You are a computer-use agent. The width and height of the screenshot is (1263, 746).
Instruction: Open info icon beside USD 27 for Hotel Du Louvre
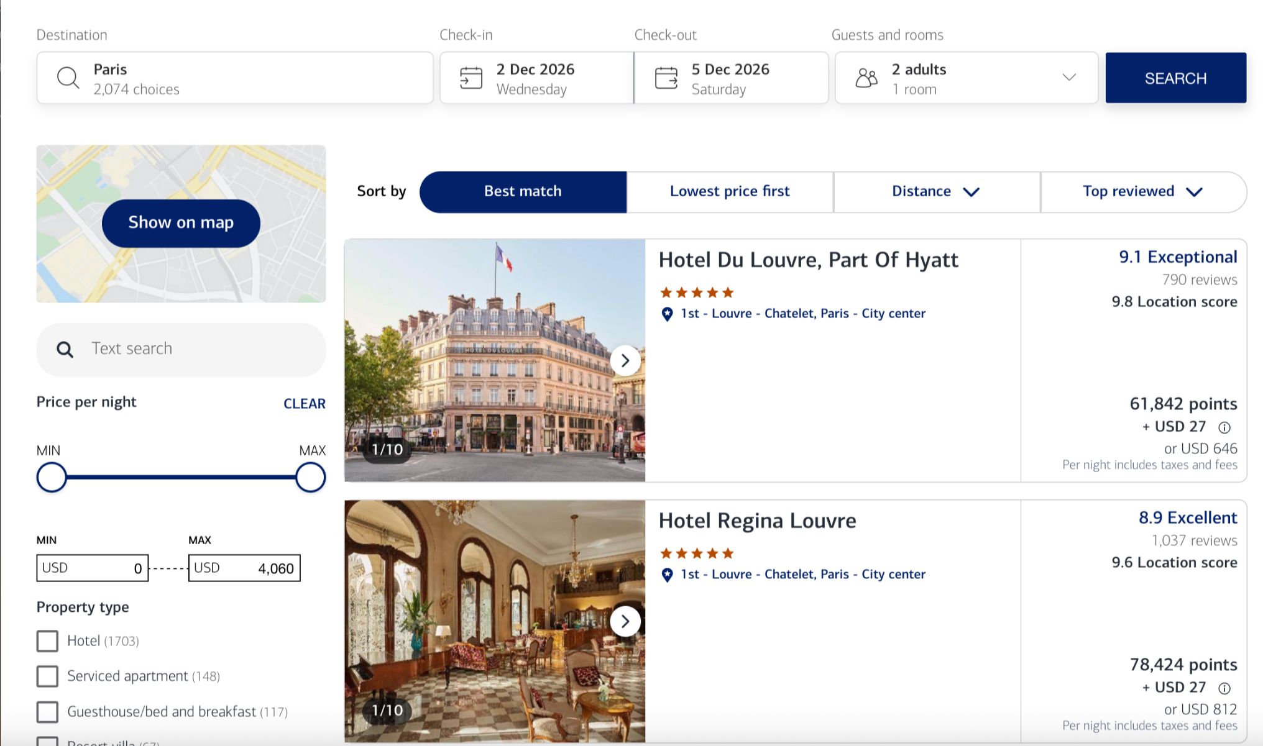point(1224,427)
